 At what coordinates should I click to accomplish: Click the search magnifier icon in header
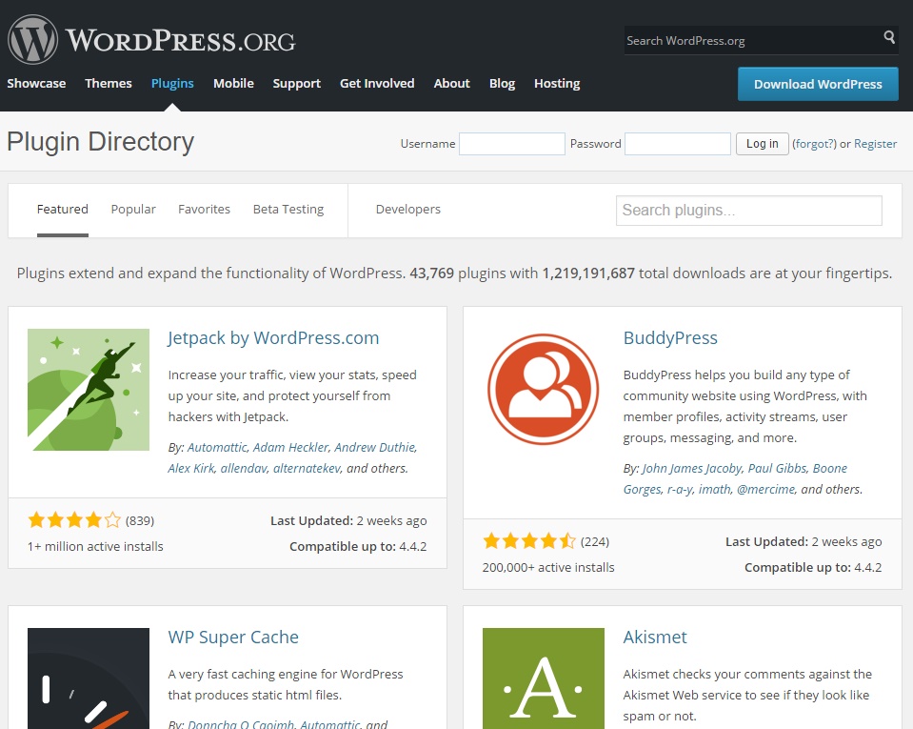pyautogui.click(x=888, y=37)
